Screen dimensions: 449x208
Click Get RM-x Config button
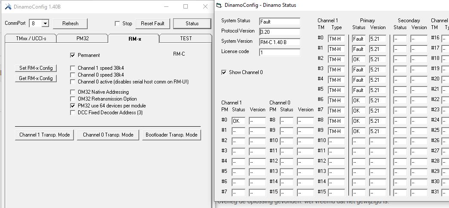pyautogui.click(x=36, y=78)
